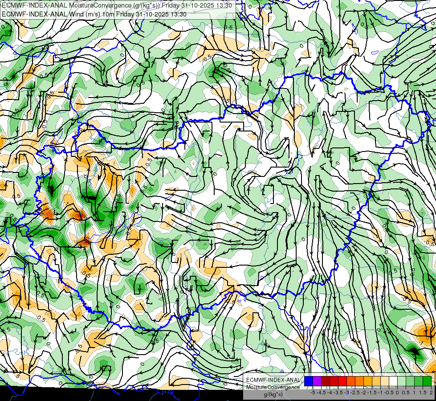Click the MoistureConvergence title line at top
This screenshot has width=436, height=401.
point(117,5)
